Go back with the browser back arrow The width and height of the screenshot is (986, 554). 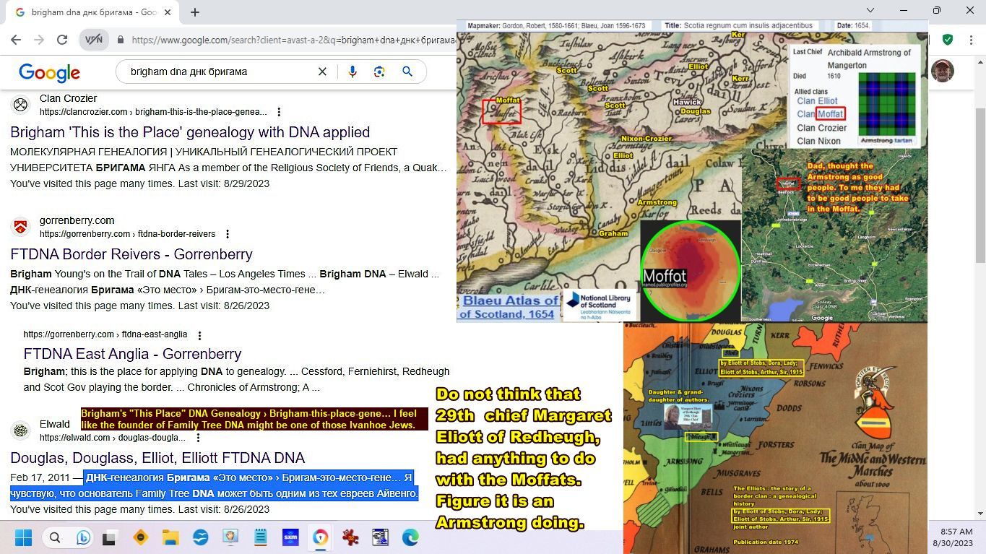(17, 40)
